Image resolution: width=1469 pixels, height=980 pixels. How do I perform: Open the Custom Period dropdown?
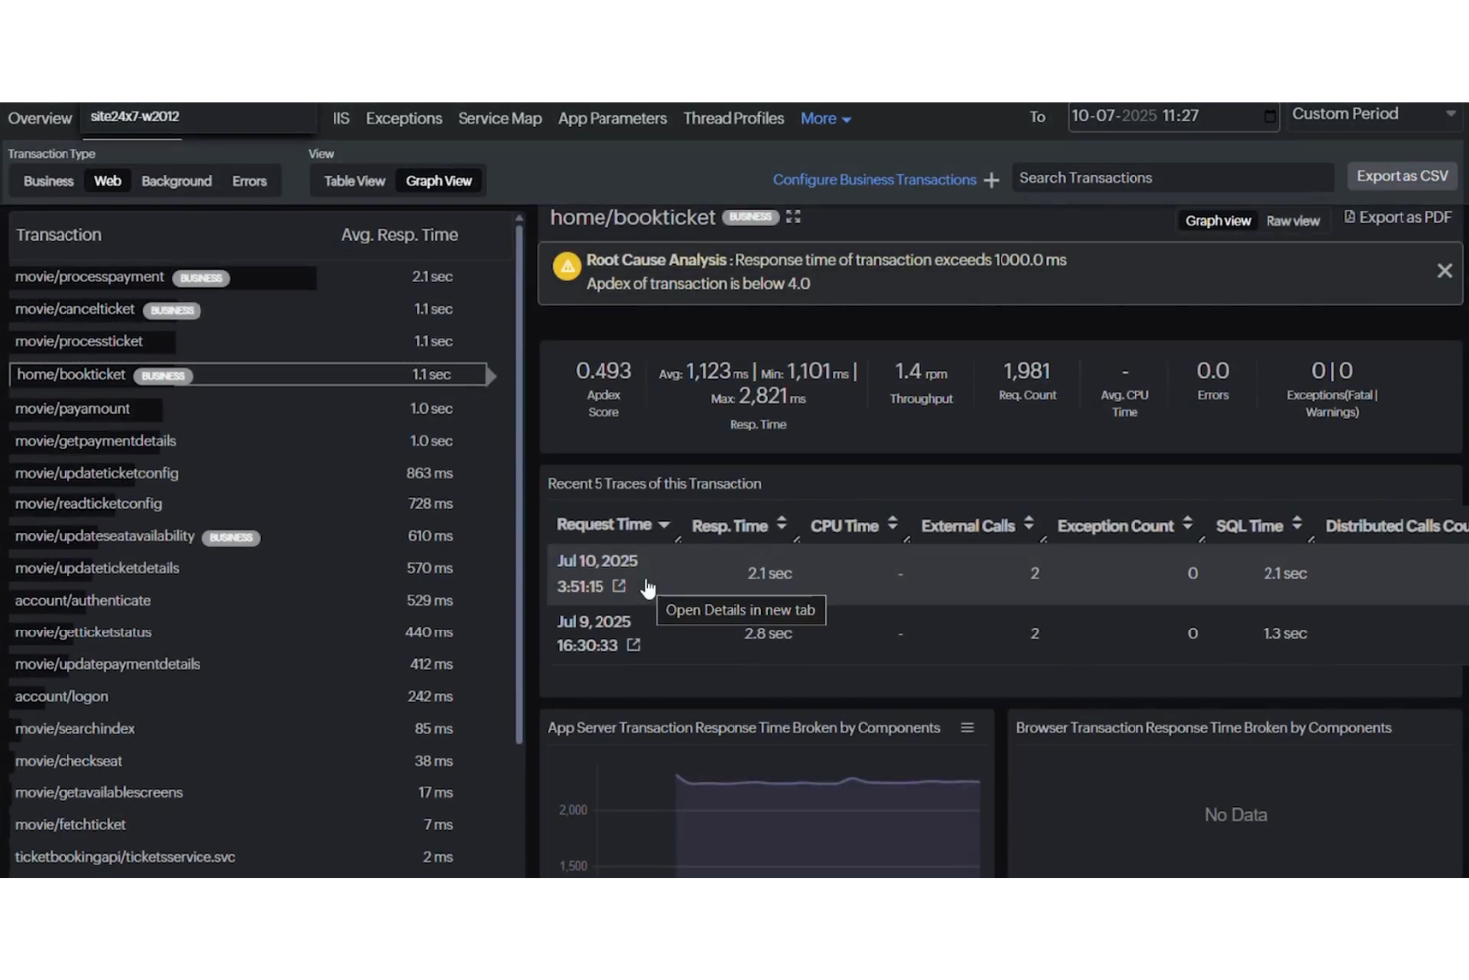1375,115
